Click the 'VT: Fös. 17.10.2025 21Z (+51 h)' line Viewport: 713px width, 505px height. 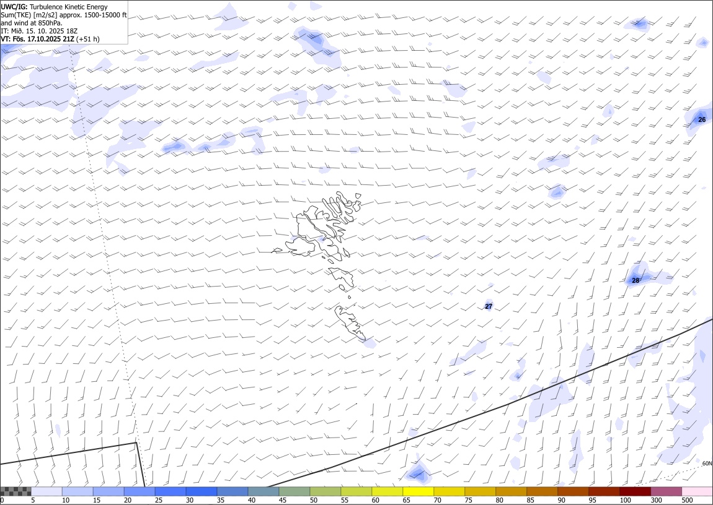tap(50, 39)
